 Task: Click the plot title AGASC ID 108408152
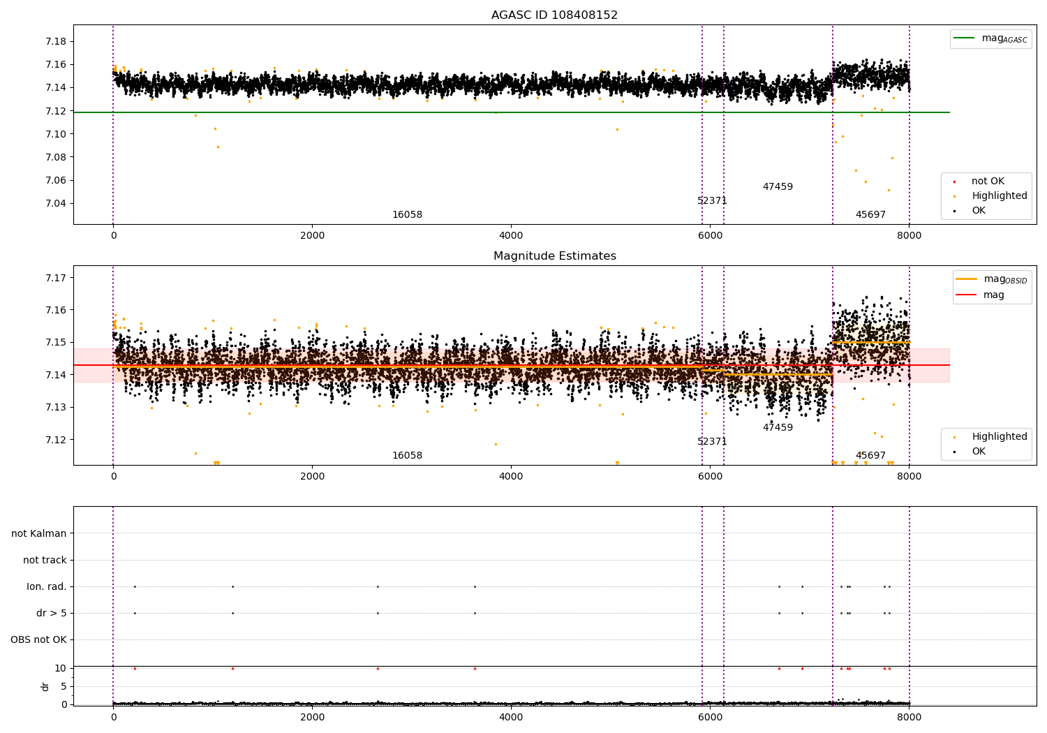click(554, 15)
